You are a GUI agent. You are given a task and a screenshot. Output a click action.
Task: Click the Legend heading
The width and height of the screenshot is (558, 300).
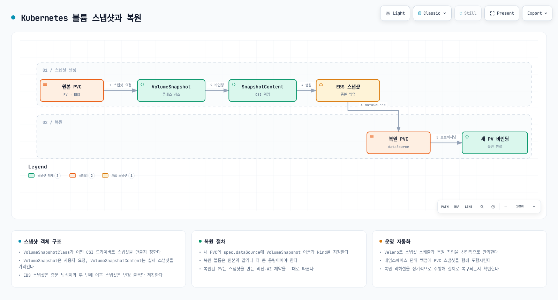(38, 167)
